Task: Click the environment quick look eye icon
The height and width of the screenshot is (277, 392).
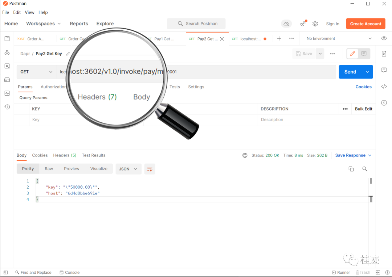Action: tap(384, 38)
